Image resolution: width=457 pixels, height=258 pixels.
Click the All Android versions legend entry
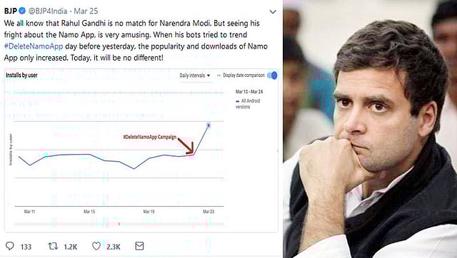248,103
